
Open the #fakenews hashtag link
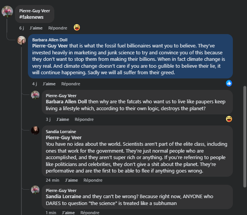click(31, 17)
